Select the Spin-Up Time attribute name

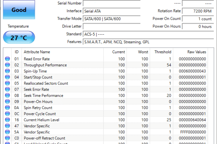35,71
